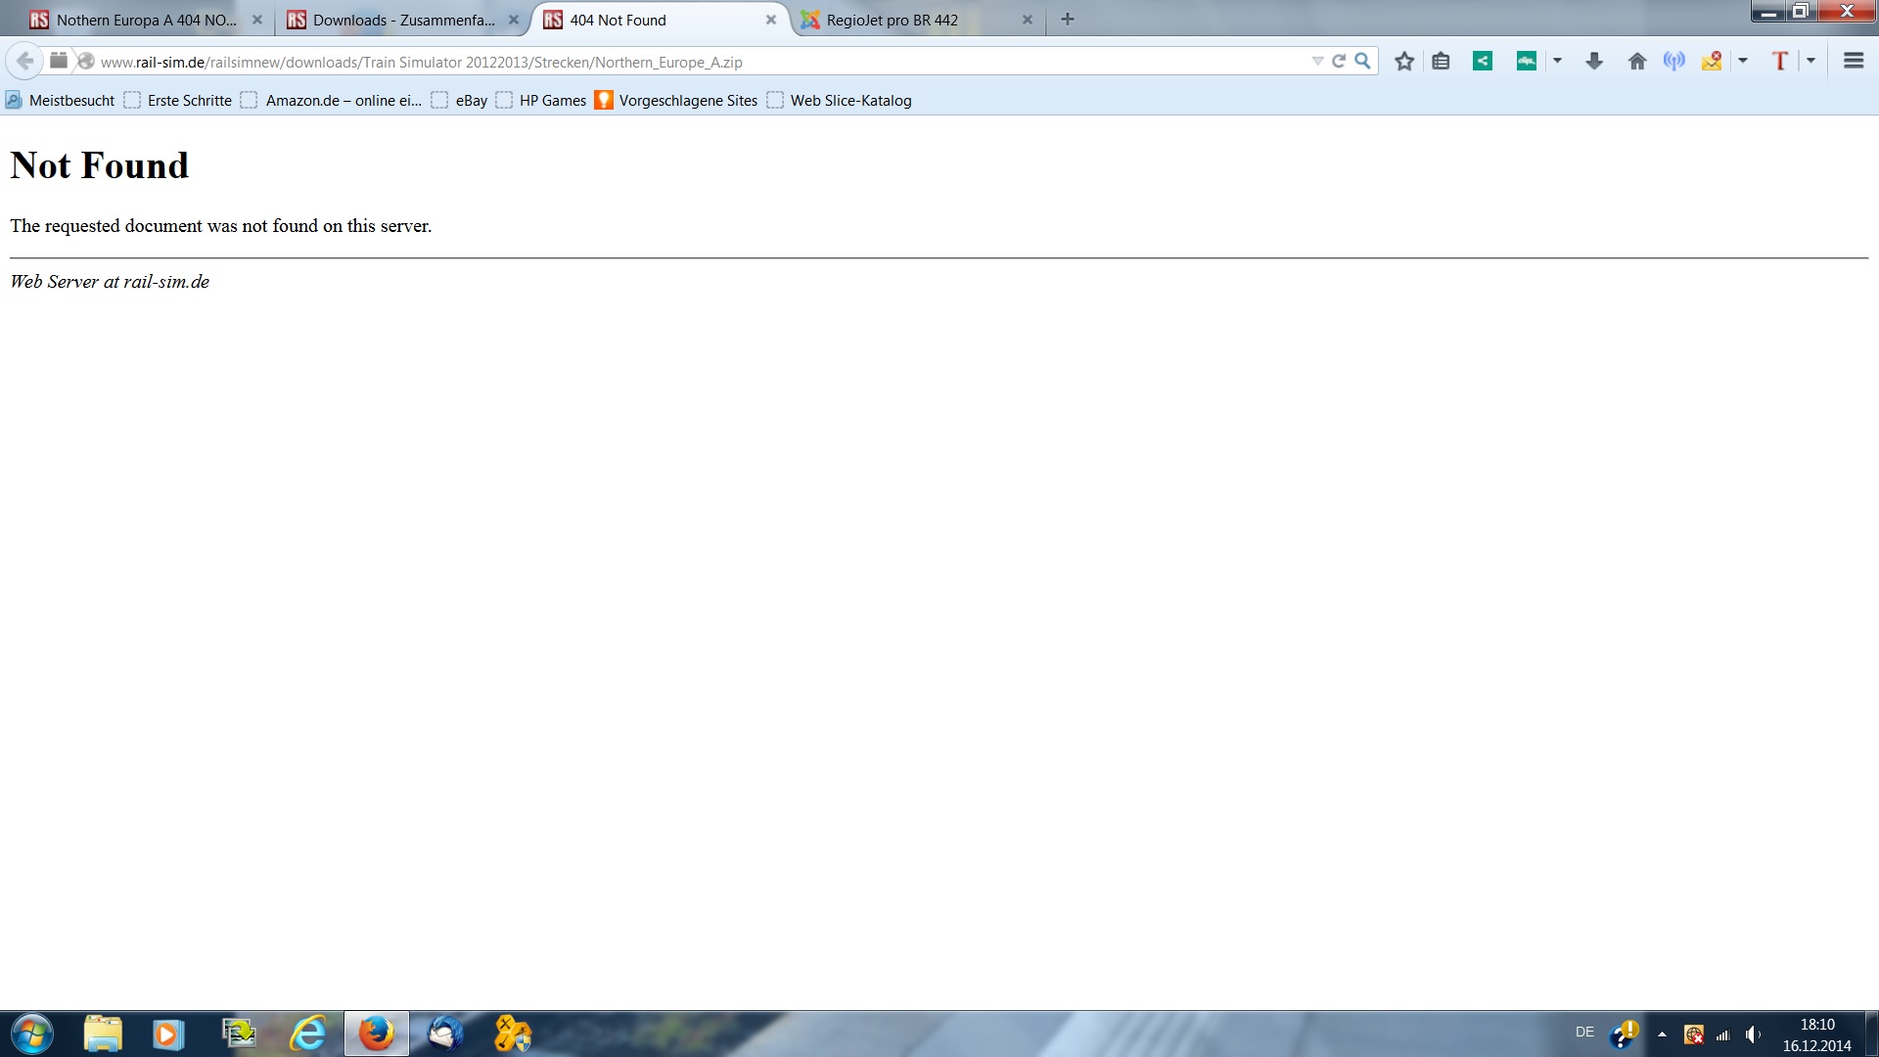Go to the home page icon

[x=1636, y=62]
